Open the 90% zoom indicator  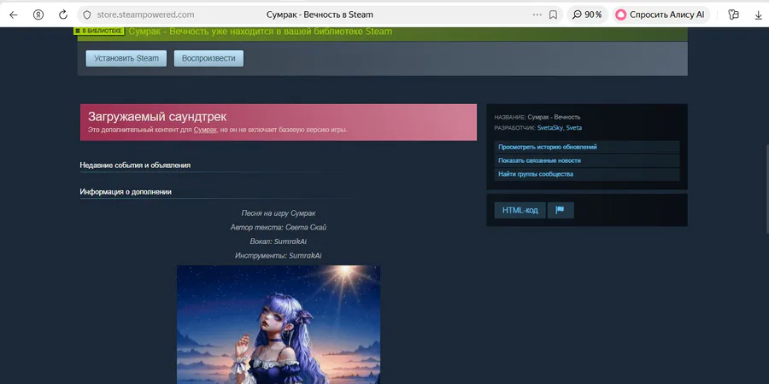click(588, 15)
